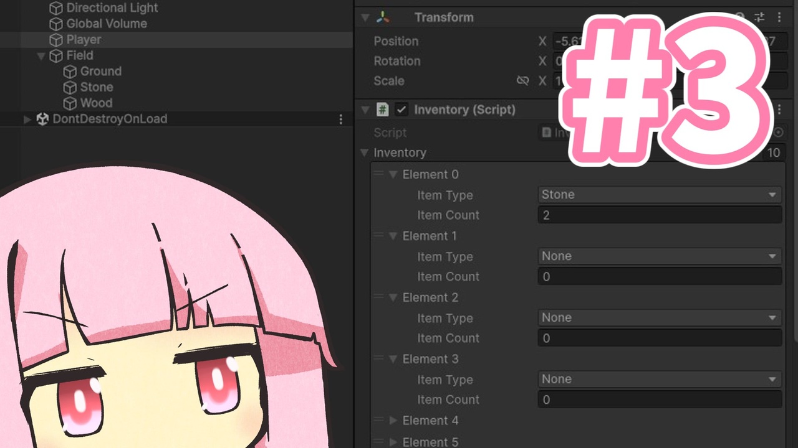The height and width of the screenshot is (448, 798).
Task: Click the Ground object cube icon
Action: pyautogui.click(x=70, y=72)
